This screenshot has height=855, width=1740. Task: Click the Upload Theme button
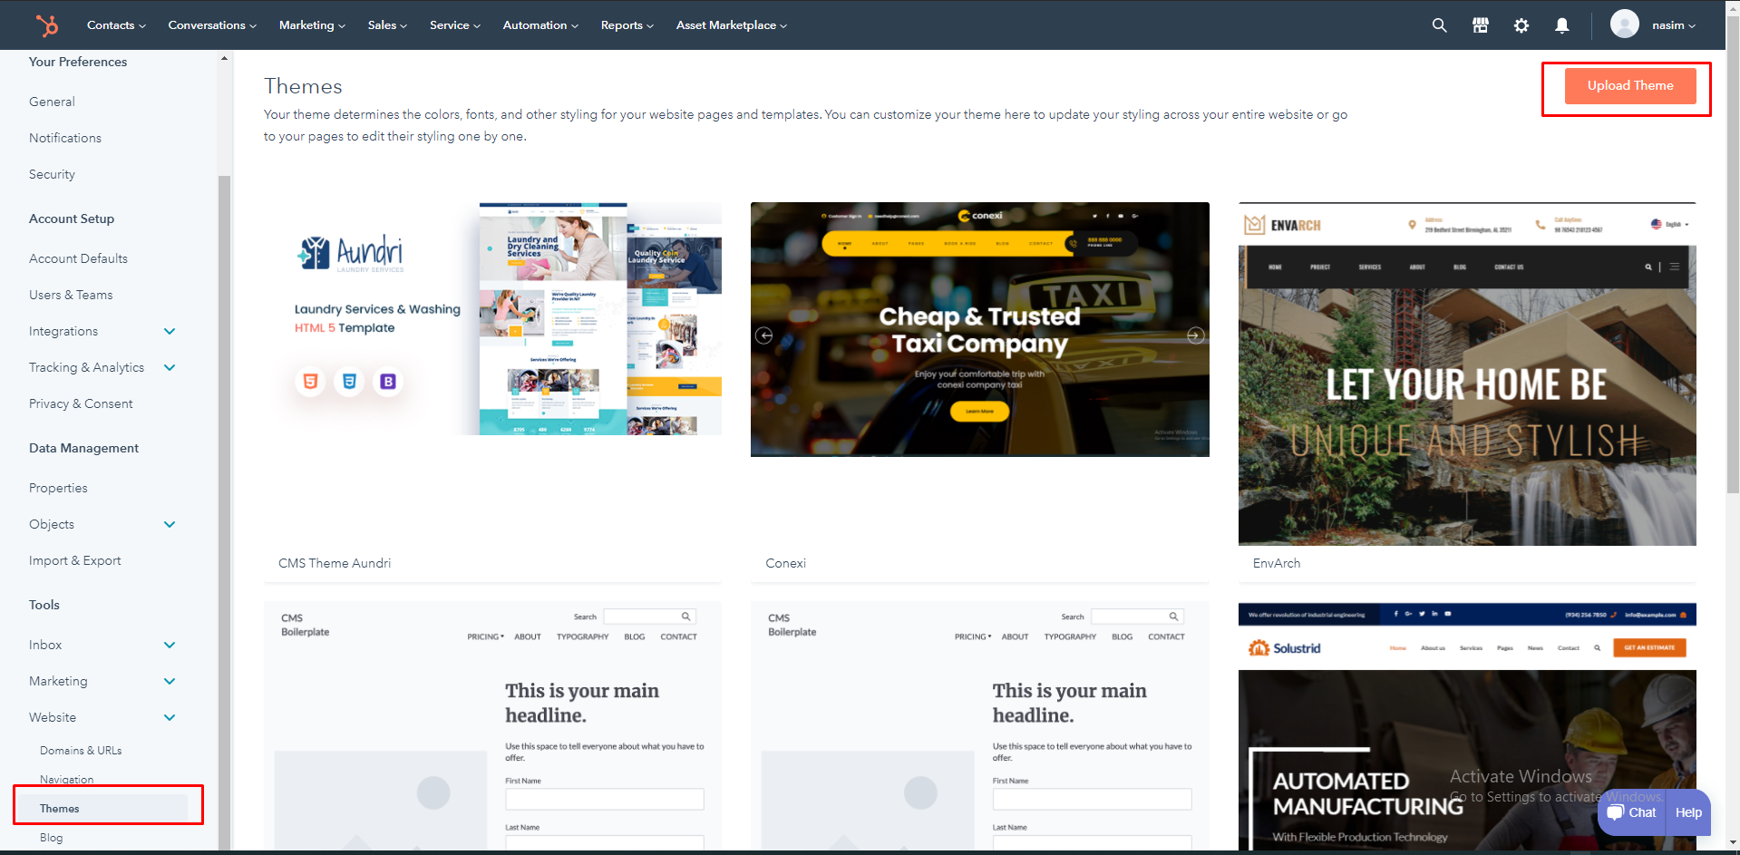[x=1629, y=86]
